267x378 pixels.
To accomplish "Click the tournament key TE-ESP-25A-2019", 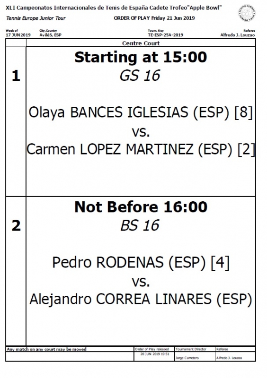I will tap(166, 35).
